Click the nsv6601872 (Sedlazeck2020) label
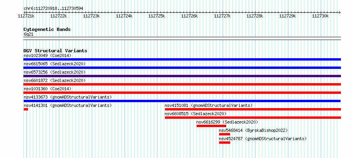Image resolution: width=352 pixels, height=158 pixels. pyautogui.click(x=55, y=80)
